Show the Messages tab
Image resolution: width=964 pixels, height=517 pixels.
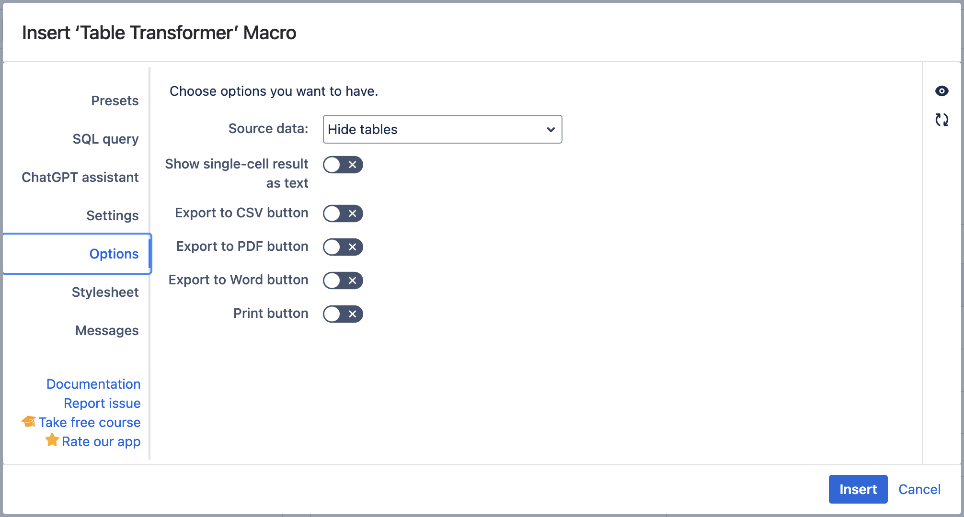tap(107, 330)
